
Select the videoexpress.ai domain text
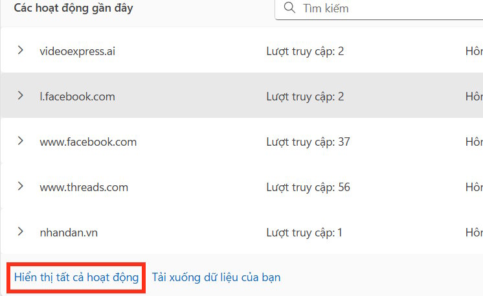[x=77, y=51]
